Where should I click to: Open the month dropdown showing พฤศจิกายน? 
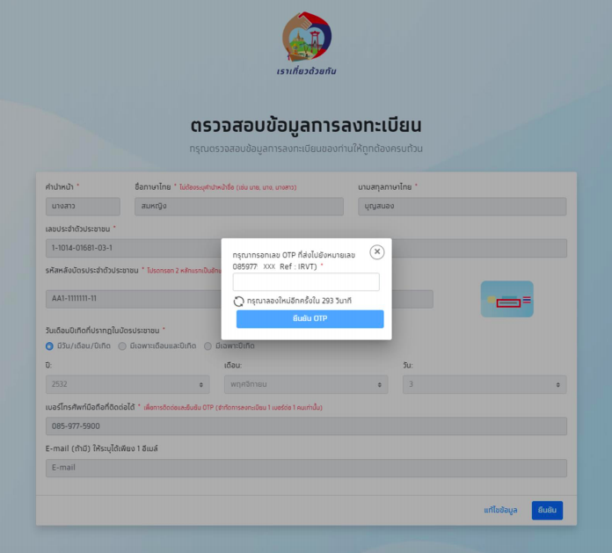(306, 384)
